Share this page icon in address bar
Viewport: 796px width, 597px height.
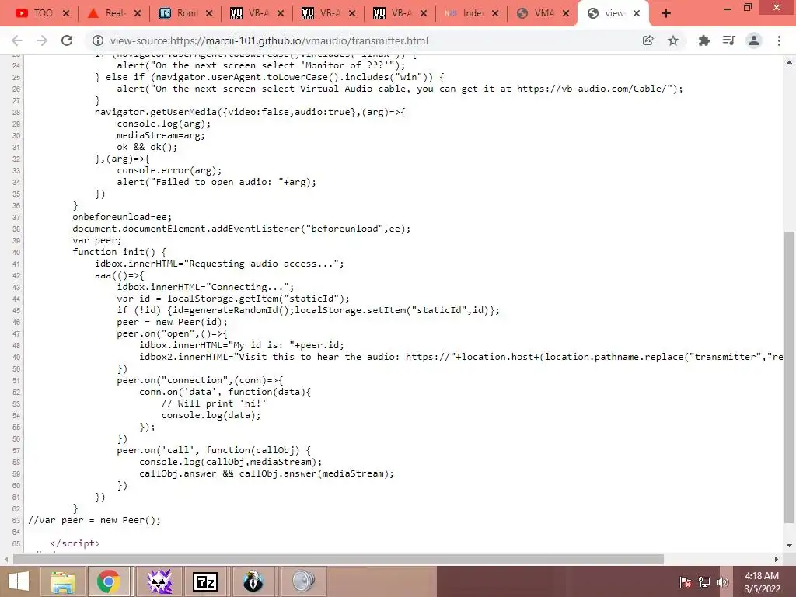point(648,40)
